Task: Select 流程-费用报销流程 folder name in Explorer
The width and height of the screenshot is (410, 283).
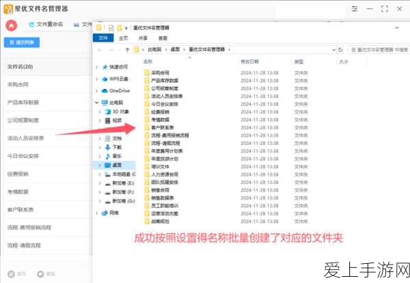Action: pos(170,135)
